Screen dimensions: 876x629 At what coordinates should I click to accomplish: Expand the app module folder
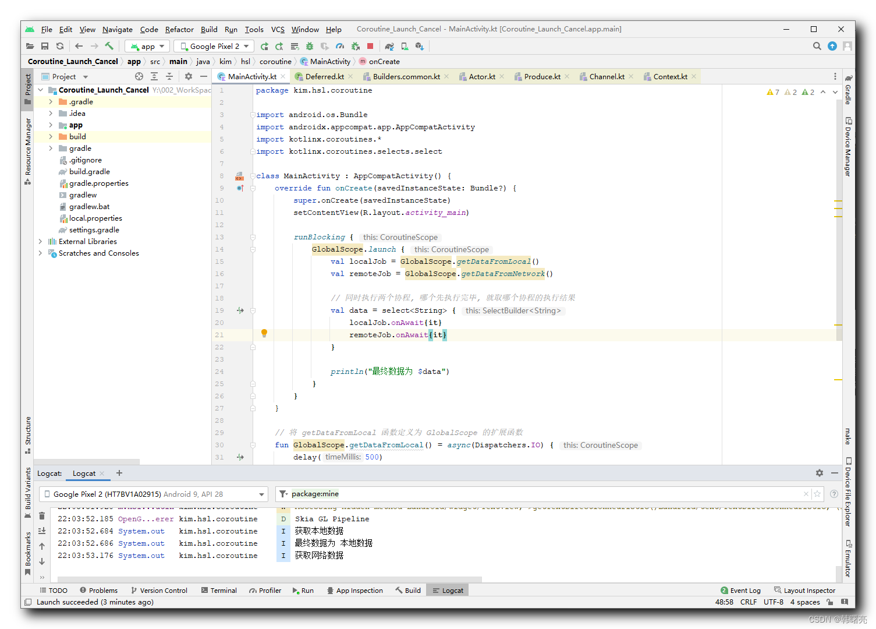click(x=51, y=125)
